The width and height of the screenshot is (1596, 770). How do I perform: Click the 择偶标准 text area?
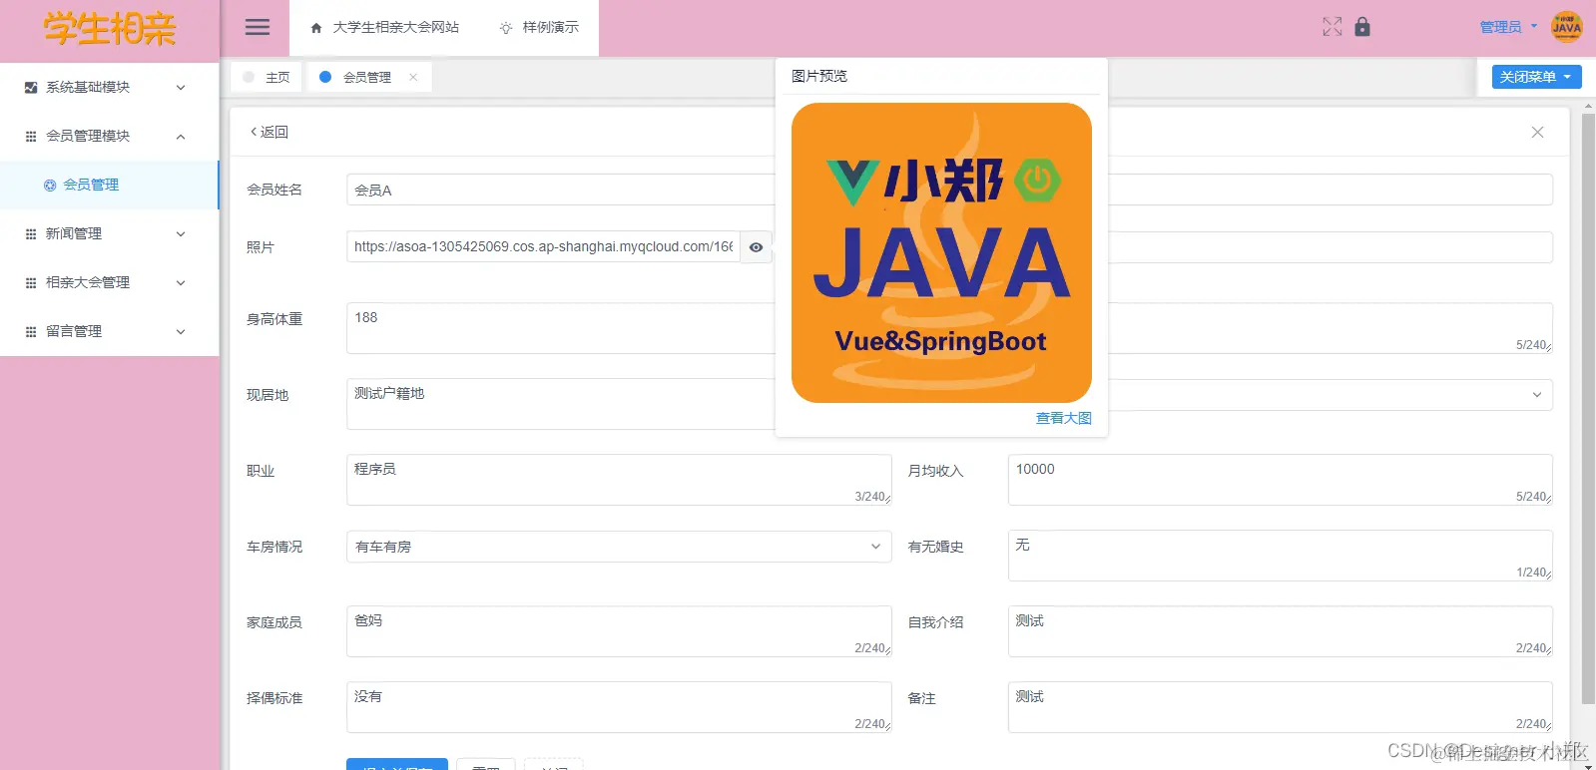click(619, 707)
